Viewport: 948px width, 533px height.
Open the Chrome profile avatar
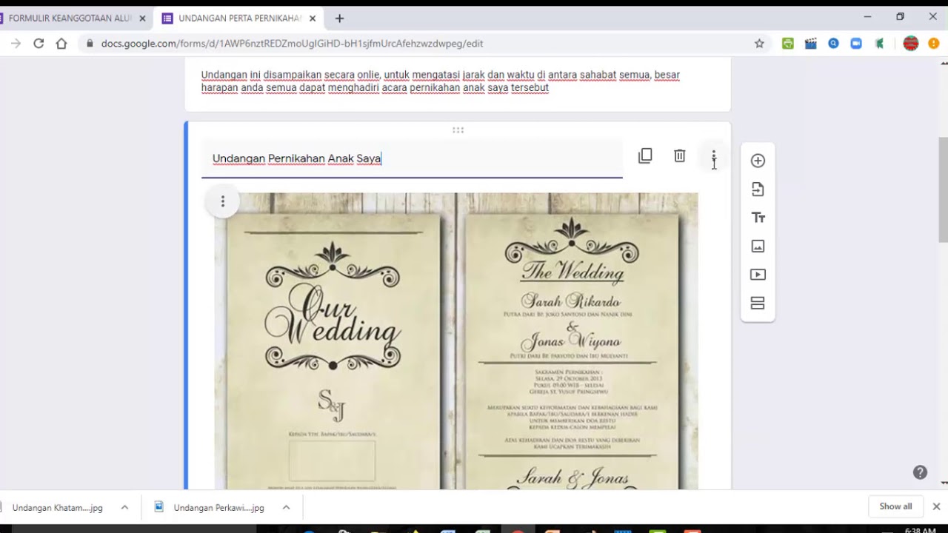tap(911, 44)
